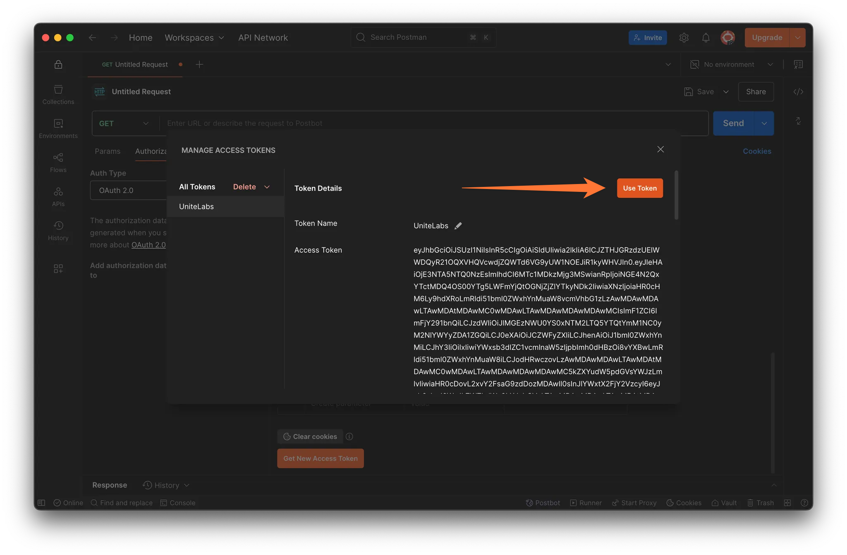Viewport: 847px width, 555px height.
Task: Click the Share button
Action: click(756, 92)
